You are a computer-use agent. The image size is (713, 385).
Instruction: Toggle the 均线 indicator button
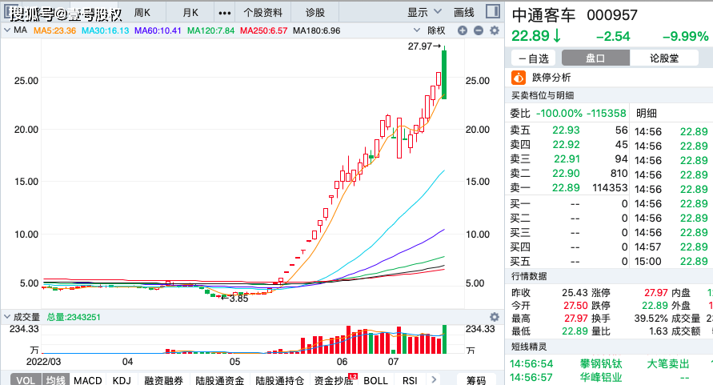tap(55, 380)
